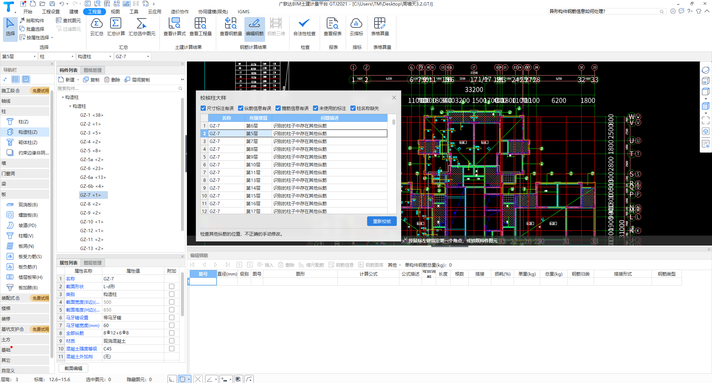Open 查看报表 reports icon
Image resolution: width=712 pixels, height=383 pixels.
[332, 27]
